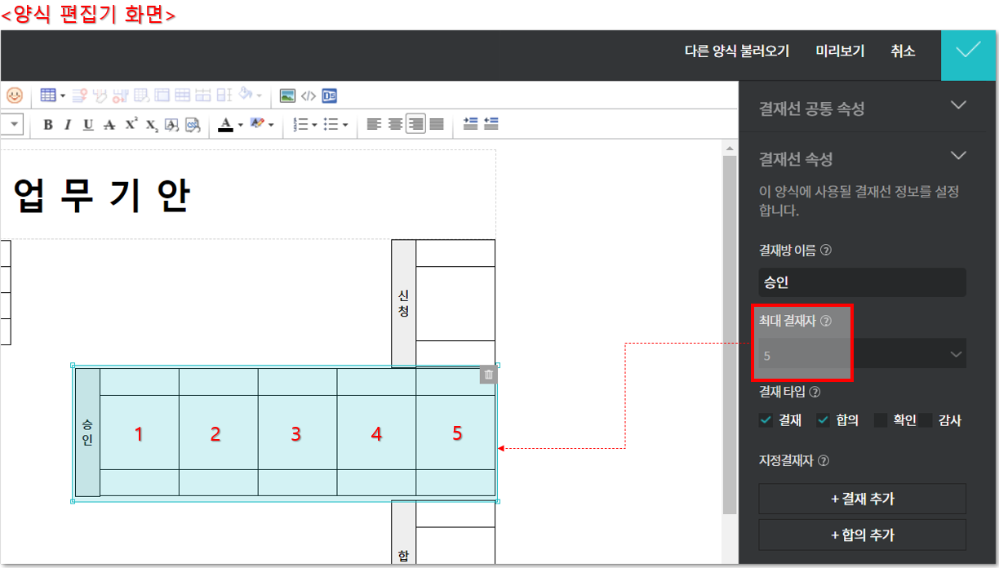Uncheck the 결재 checkbox
Image resolution: width=999 pixels, height=568 pixels.
tap(766, 420)
